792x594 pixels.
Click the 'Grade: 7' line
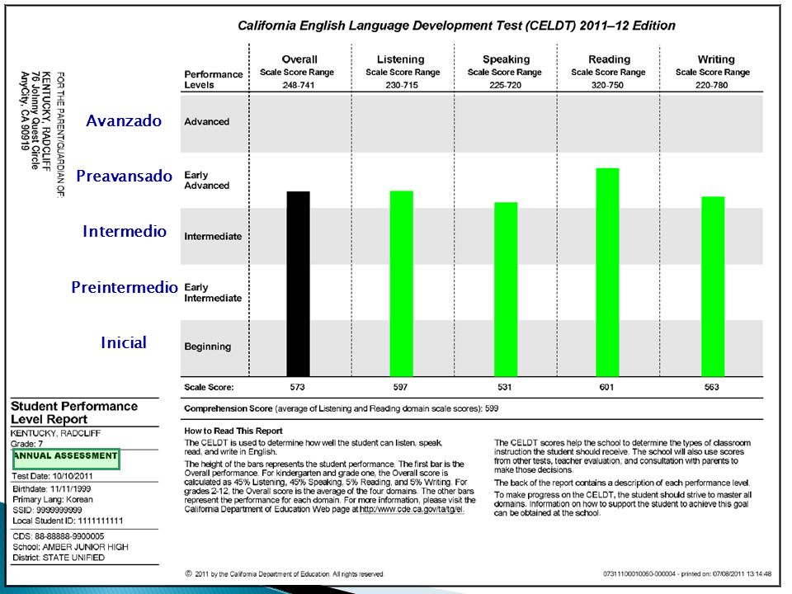(x=26, y=444)
